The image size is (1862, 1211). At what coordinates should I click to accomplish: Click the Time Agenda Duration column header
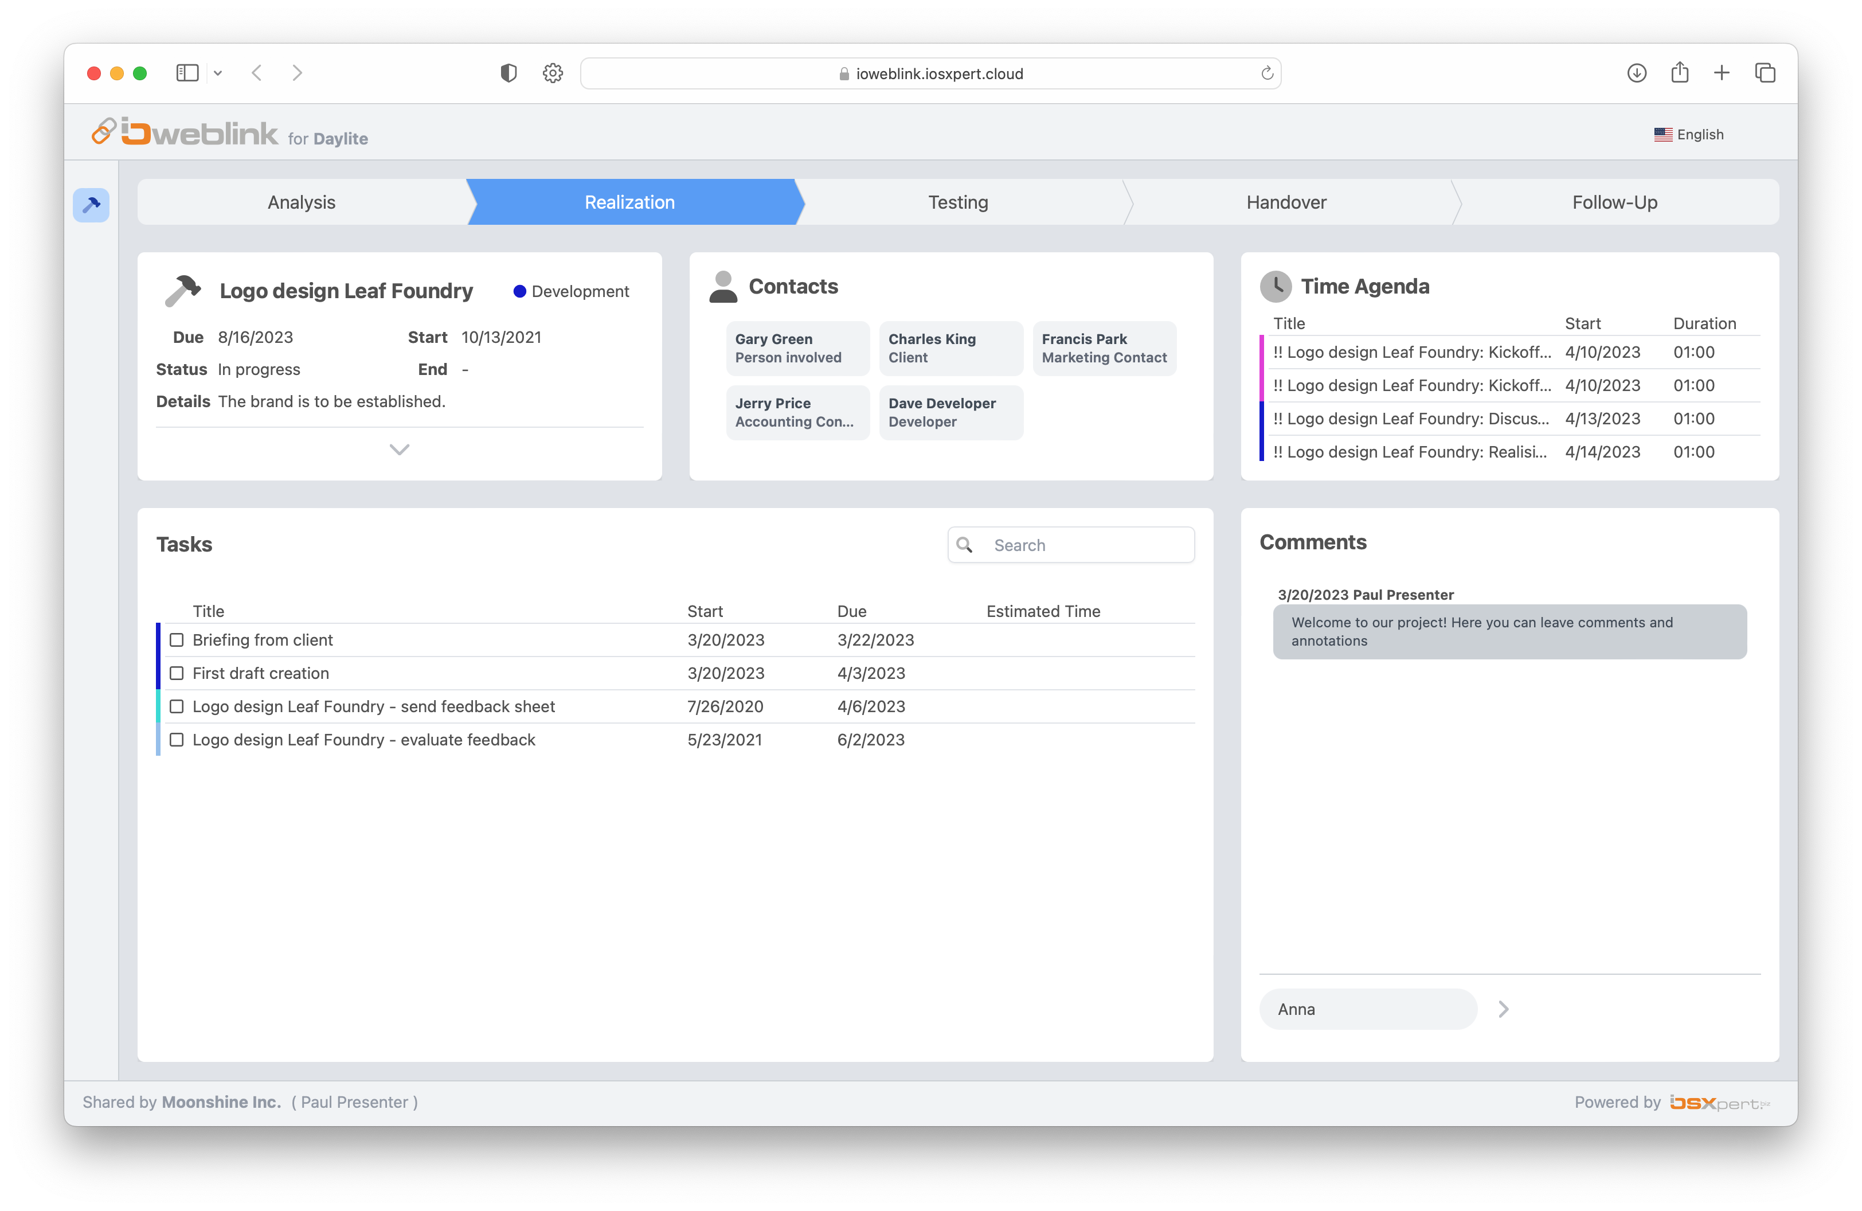1704,323
